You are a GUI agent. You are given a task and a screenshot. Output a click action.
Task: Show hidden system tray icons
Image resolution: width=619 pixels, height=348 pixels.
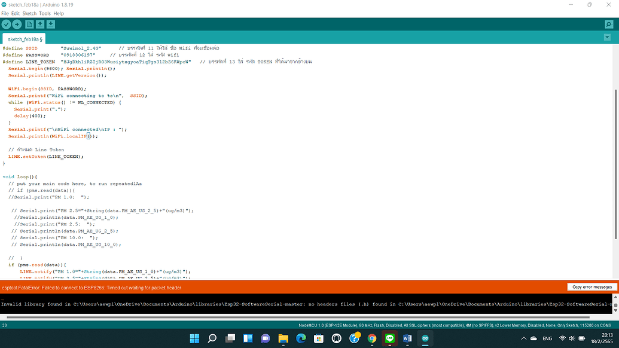[523, 338]
